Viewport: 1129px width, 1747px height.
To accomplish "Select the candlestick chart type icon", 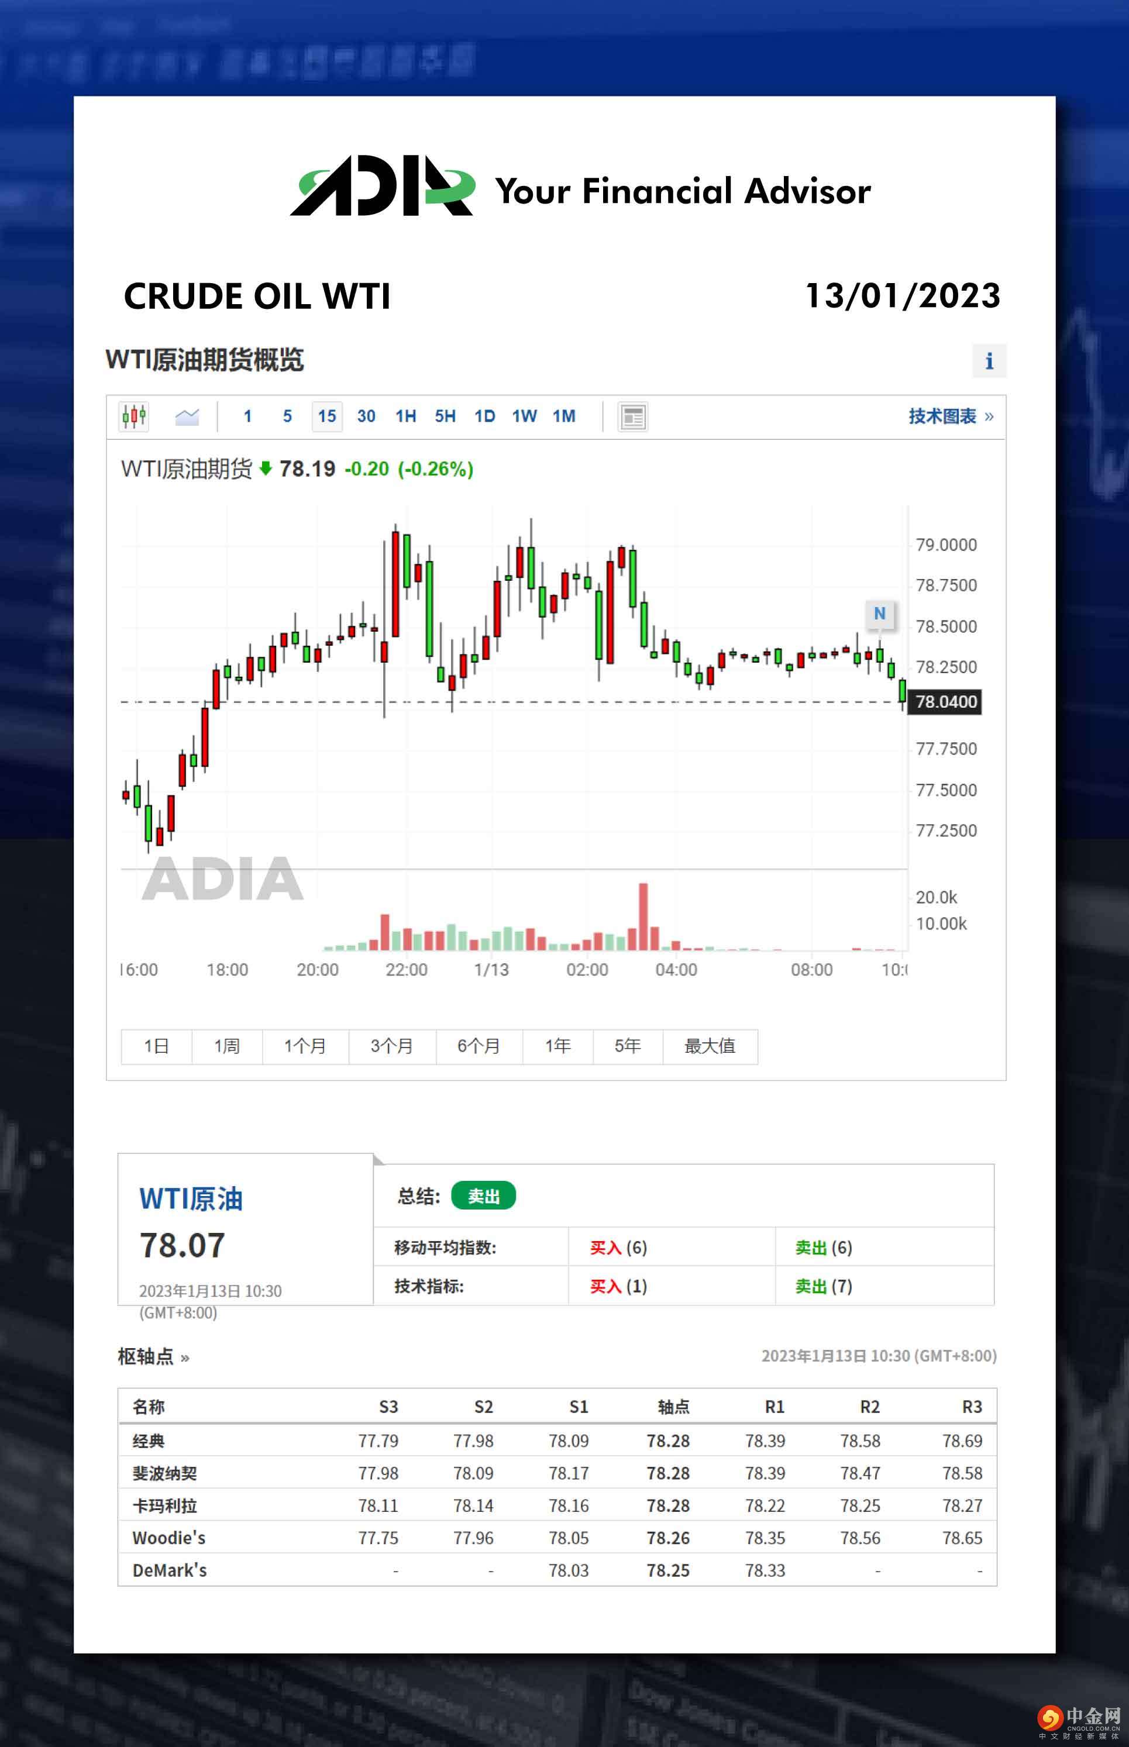I will (x=134, y=415).
